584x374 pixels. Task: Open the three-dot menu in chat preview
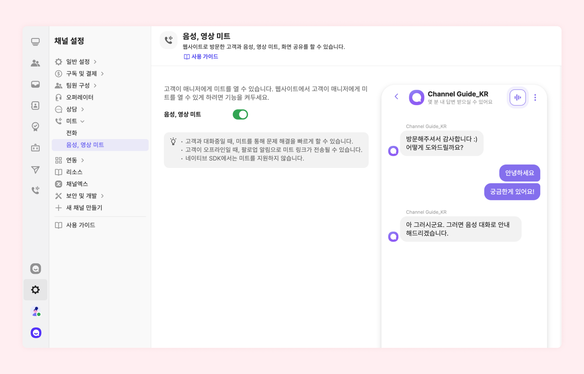[x=535, y=98]
